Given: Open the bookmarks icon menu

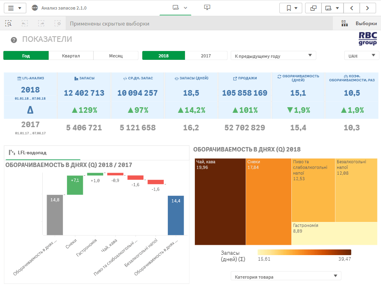Looking at the screenshot, I should (x=291, y=8).
